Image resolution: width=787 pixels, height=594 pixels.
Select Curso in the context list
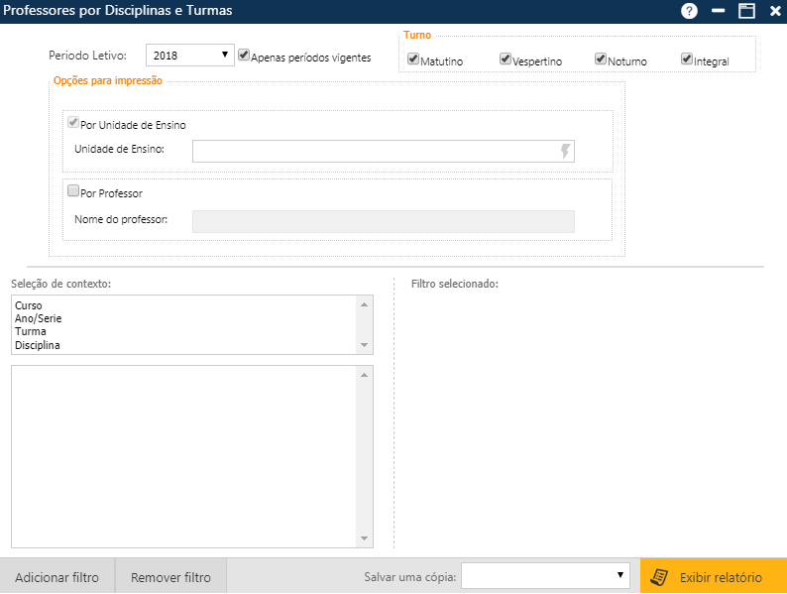29,305
